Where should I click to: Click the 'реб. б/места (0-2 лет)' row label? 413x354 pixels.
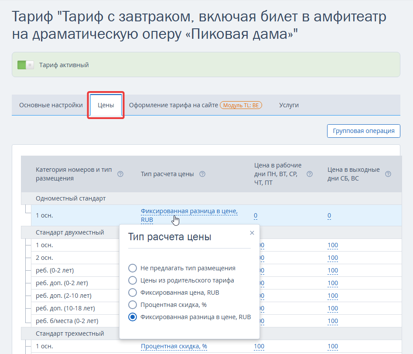tap(67, 321)
